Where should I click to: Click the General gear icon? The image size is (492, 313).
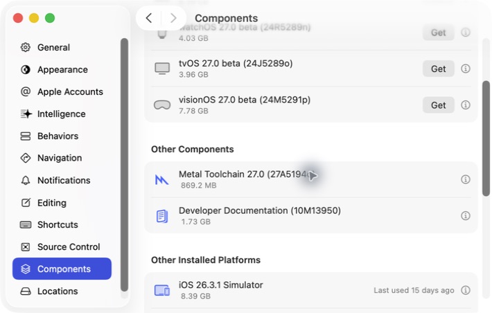(26, 47)
